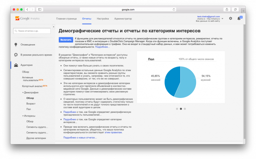Select Аудитория in the sidebar
Image resolution: width=256 pixels, height=159 pixels.
coord(26,65)
